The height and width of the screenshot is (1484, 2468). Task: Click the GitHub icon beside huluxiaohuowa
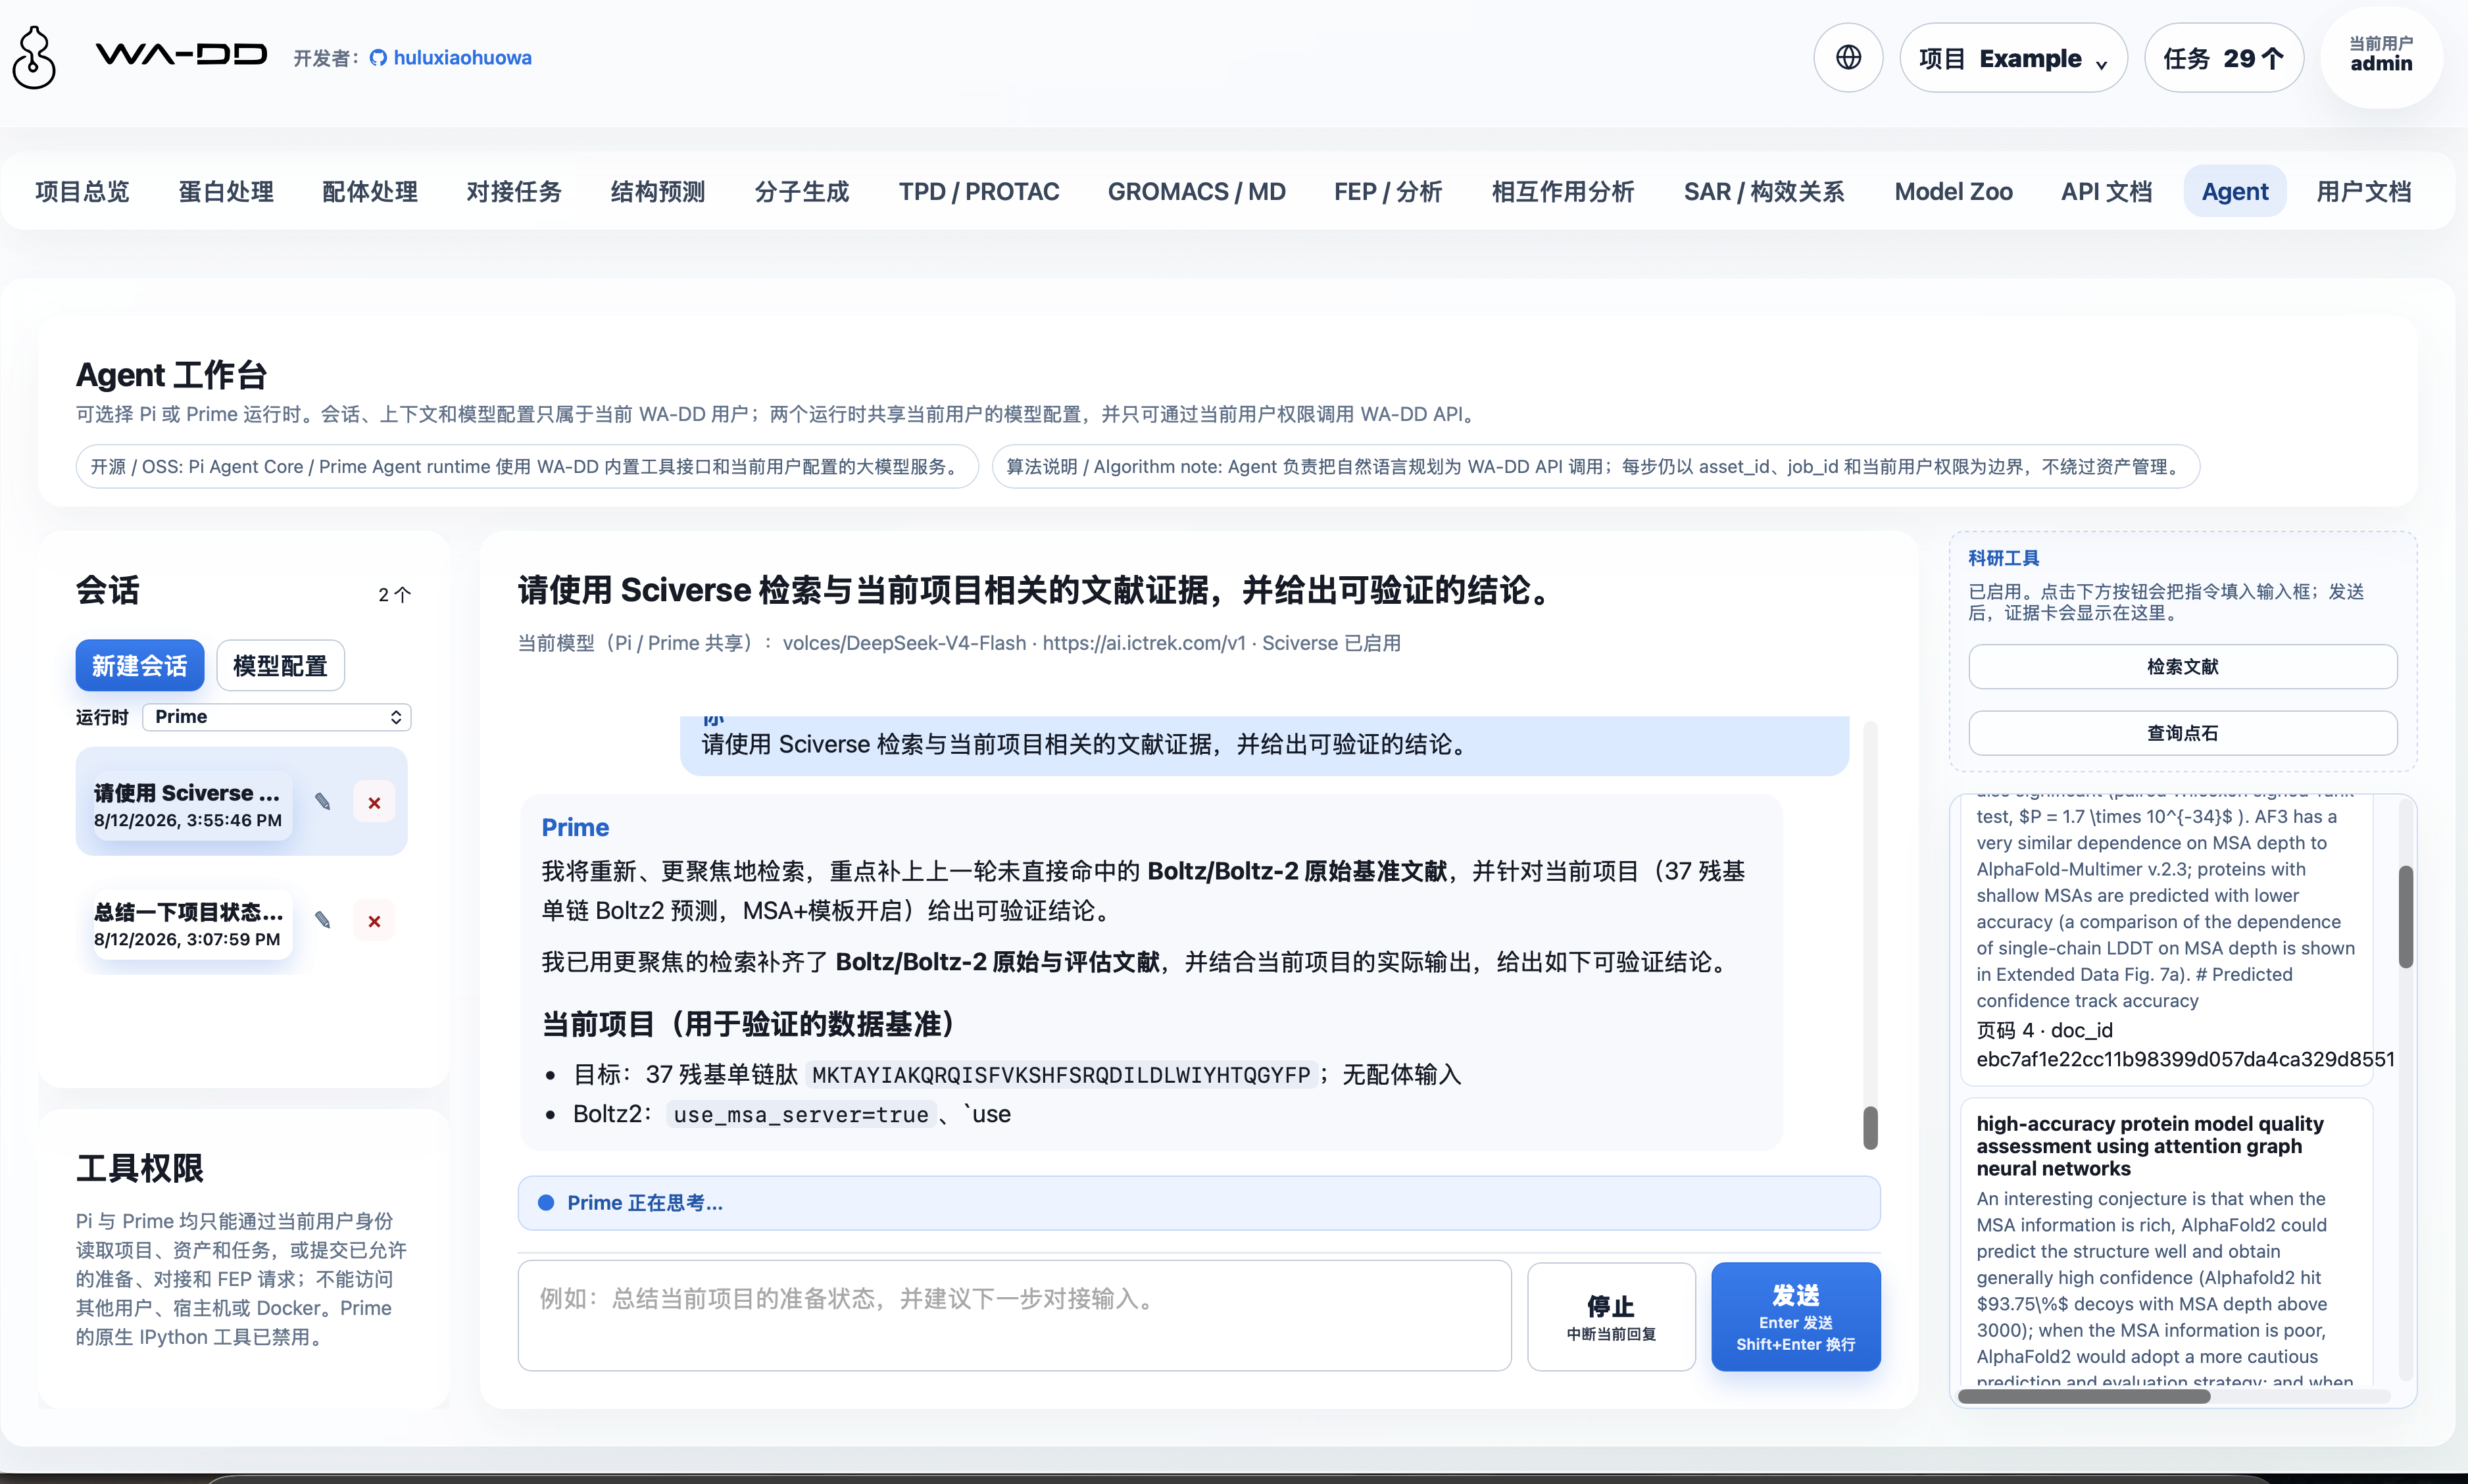(x=378, y=58)
